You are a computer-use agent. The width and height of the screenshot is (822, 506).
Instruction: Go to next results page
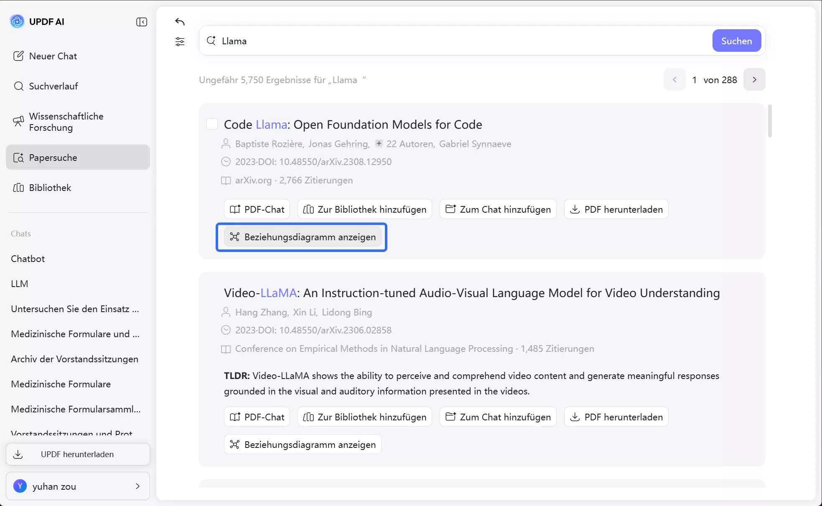coord(754,79)
